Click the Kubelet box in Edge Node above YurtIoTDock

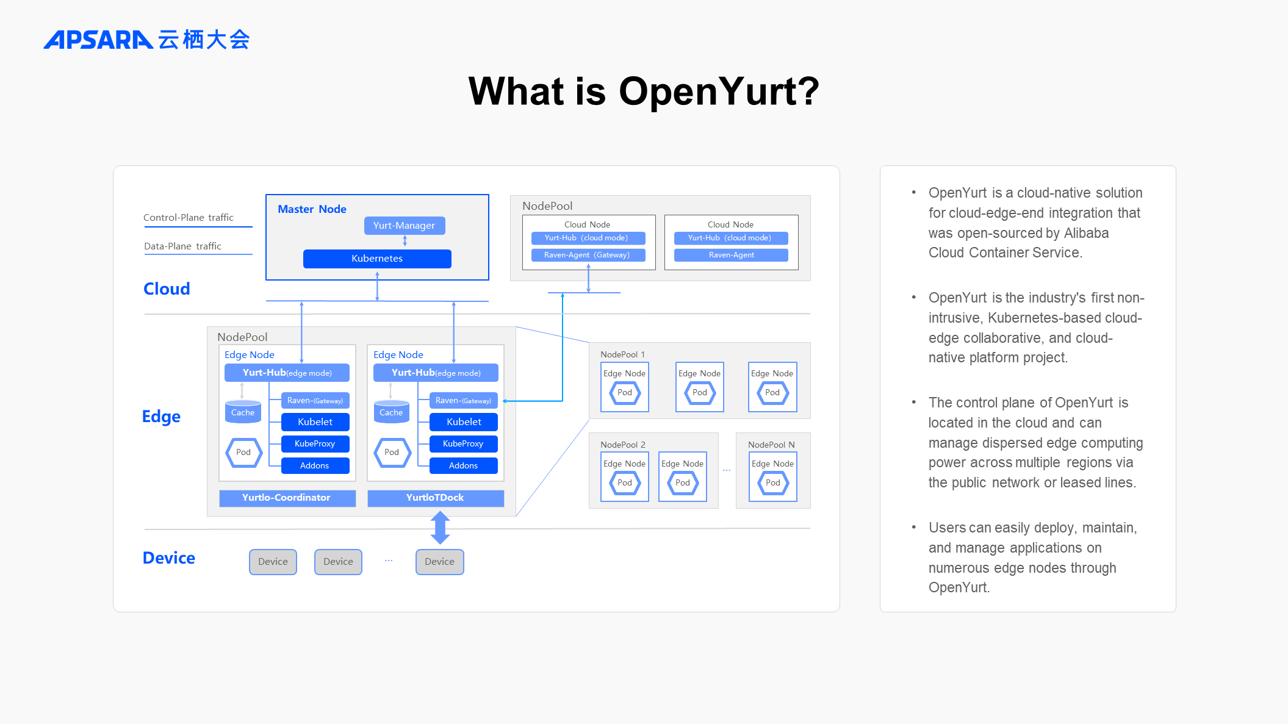pos(464,422)
